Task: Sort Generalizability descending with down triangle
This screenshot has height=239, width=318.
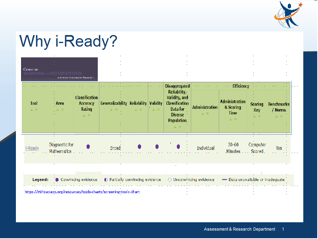Action: pos(116,110)
